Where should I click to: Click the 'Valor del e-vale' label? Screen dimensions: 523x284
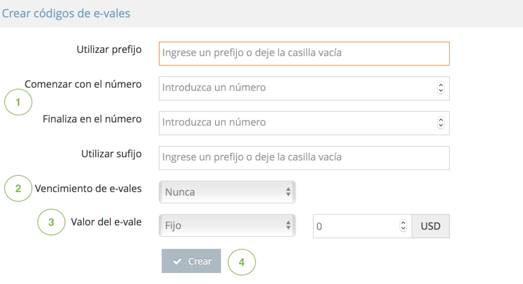pos(106,222)
